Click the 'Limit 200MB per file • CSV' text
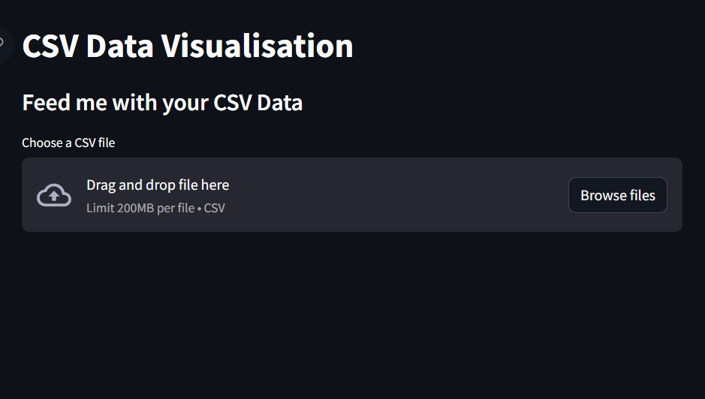 pyautogui.click(x=155, y=208)
